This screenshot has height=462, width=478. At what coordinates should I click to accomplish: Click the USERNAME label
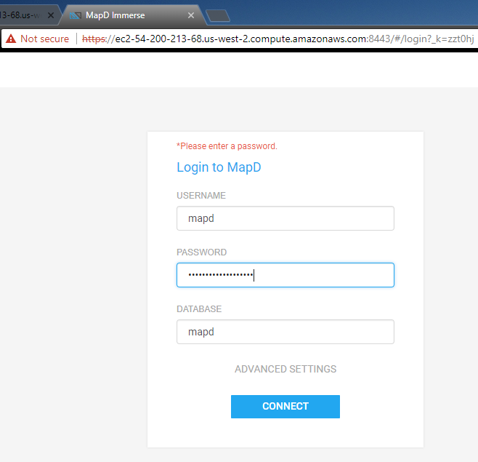tap(201, 196)
